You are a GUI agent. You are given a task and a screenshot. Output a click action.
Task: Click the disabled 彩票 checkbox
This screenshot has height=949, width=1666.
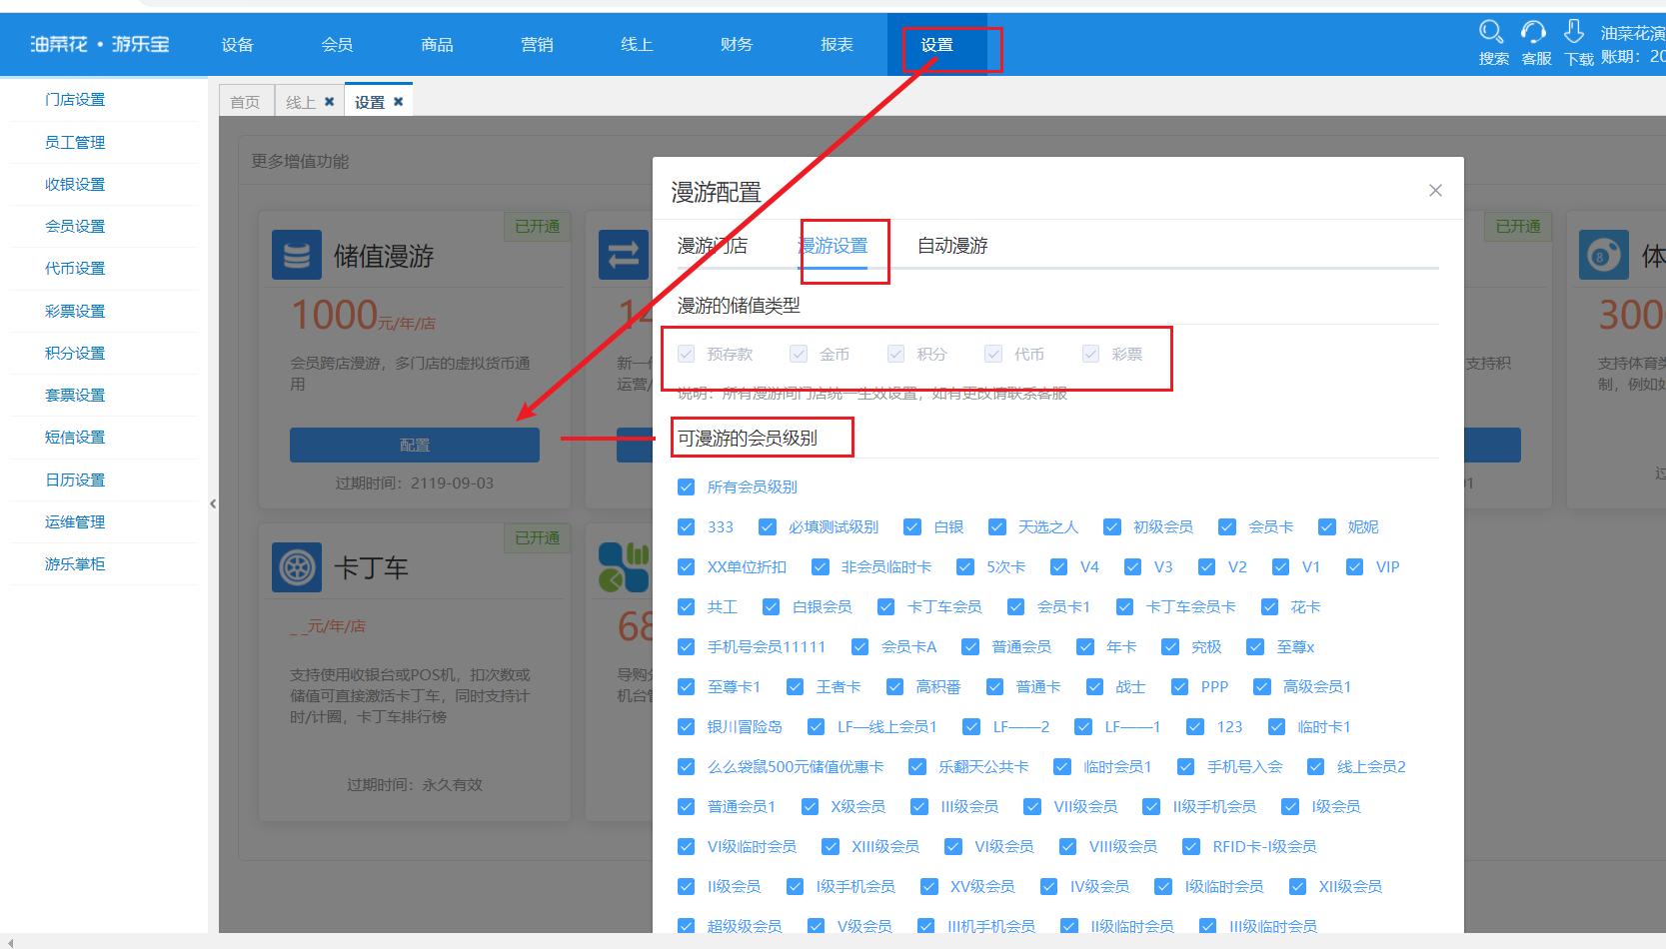[x=1090, y=354]
